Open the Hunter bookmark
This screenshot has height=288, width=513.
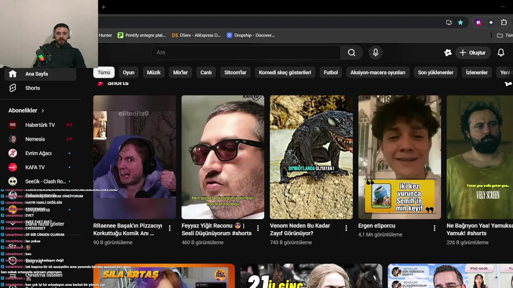click(x=105, y=35)
